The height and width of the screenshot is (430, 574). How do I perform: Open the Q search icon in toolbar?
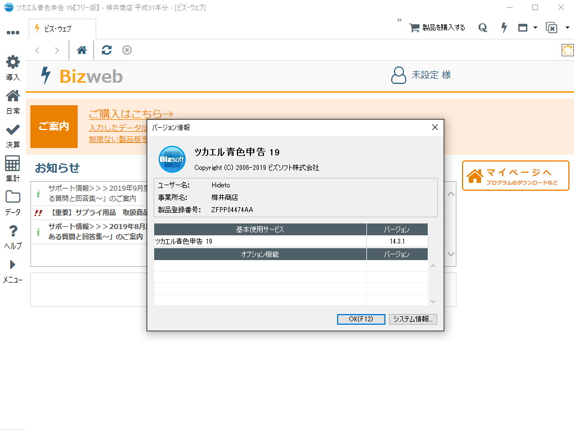[483, 28]
